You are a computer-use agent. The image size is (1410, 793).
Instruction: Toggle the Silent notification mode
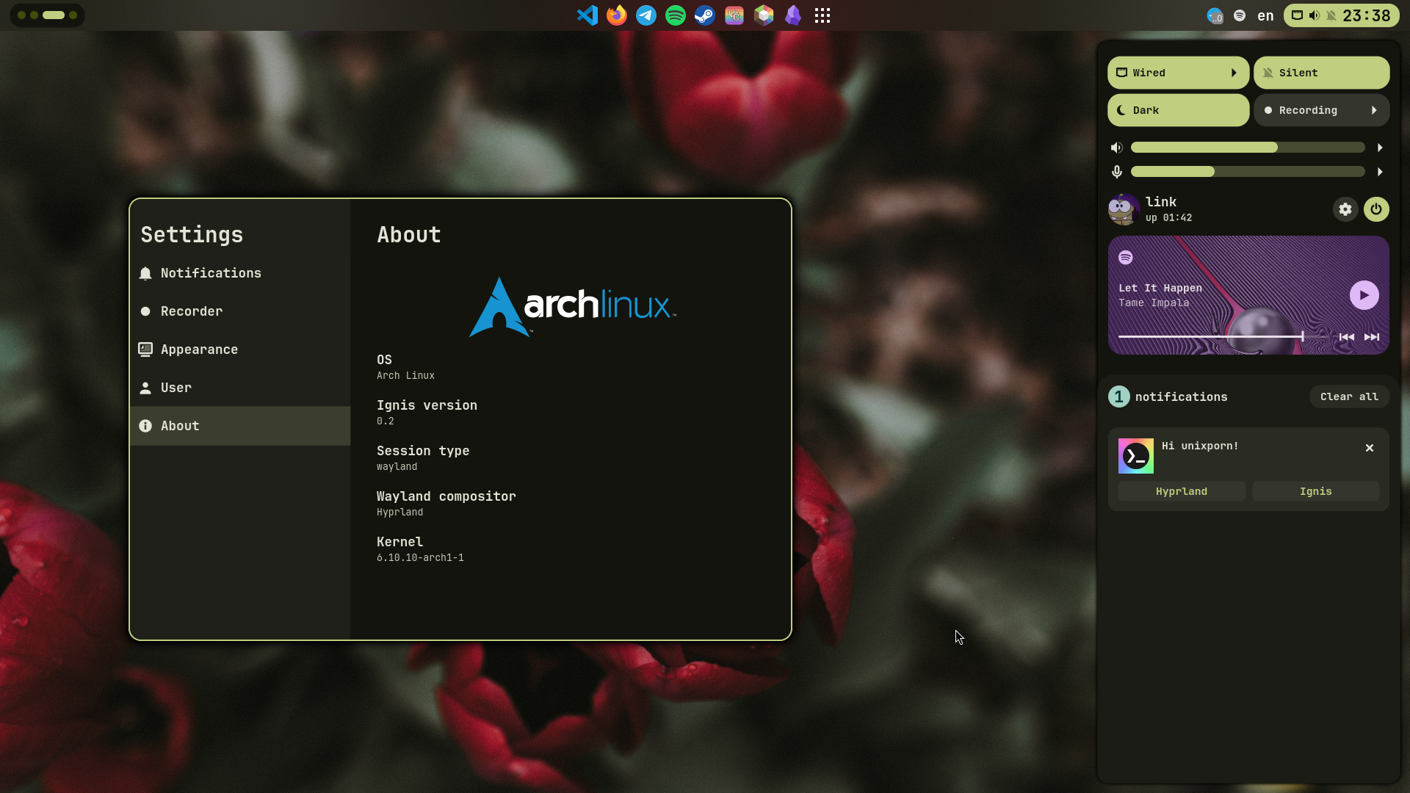(x=1321, y=73)
